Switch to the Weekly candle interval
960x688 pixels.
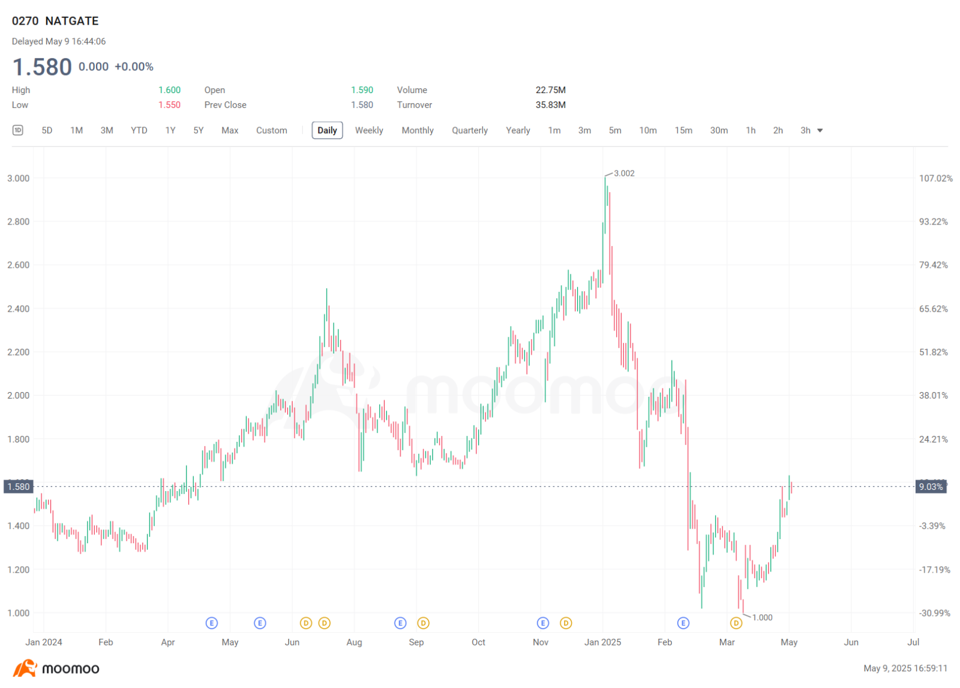click(369, 130)
